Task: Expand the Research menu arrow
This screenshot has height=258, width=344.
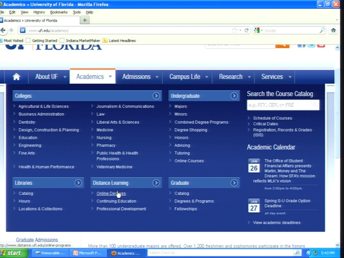Action: 249,77
